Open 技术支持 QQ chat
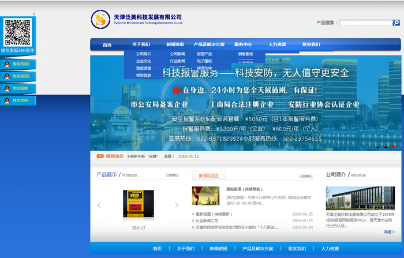 click(x=18, y=100)
